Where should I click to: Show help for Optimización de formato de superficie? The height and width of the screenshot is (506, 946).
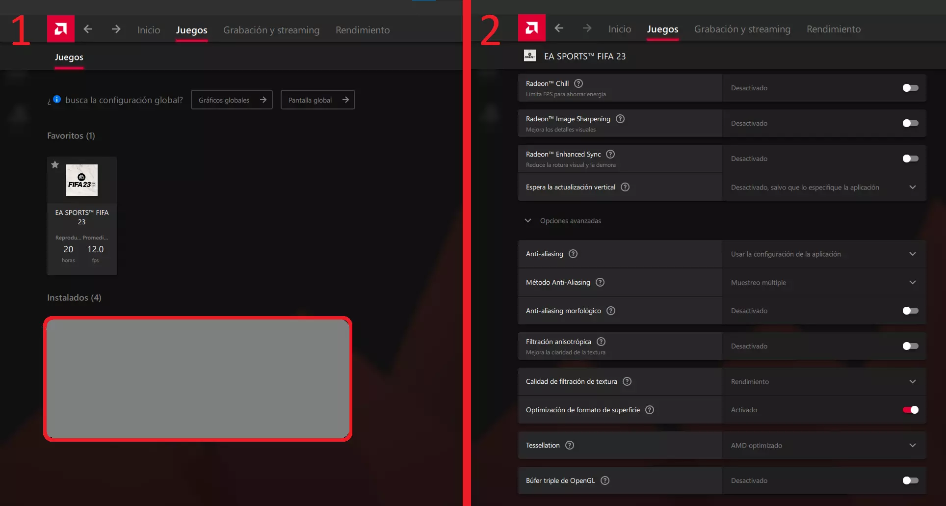pos(650,410)
